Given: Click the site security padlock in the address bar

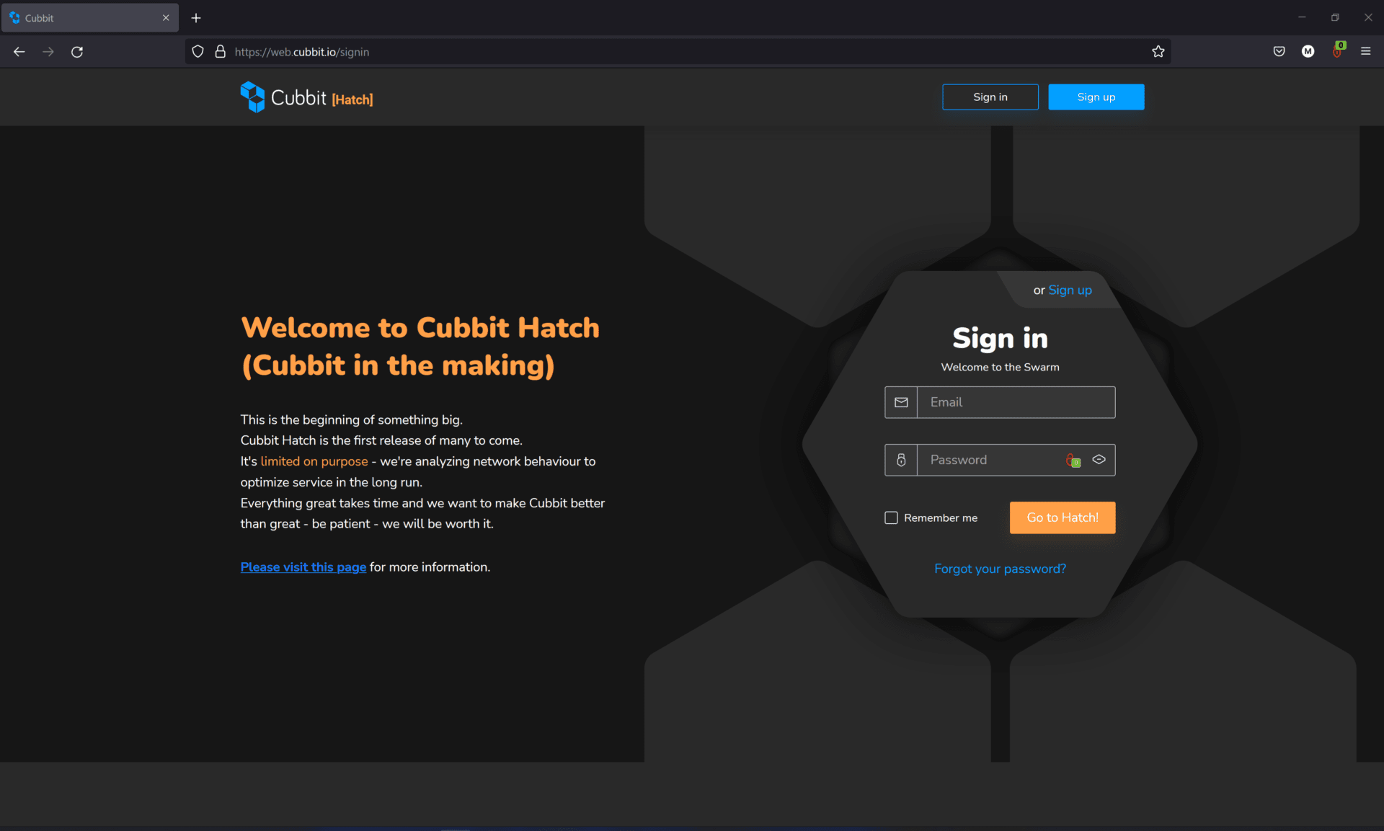Looking at the screenshot, I should [x=220, y=51].
